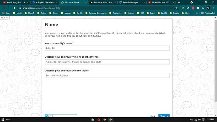Image resolution: width=217 pixels, height=122 pixels.
Task: Click the Next button in wizard
Action: pyautogui.click(x=164, y=116)
